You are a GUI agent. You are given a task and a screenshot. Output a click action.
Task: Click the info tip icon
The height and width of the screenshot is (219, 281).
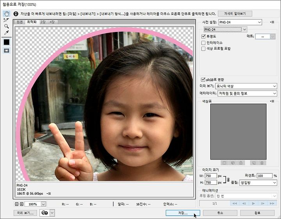[16, 14]
